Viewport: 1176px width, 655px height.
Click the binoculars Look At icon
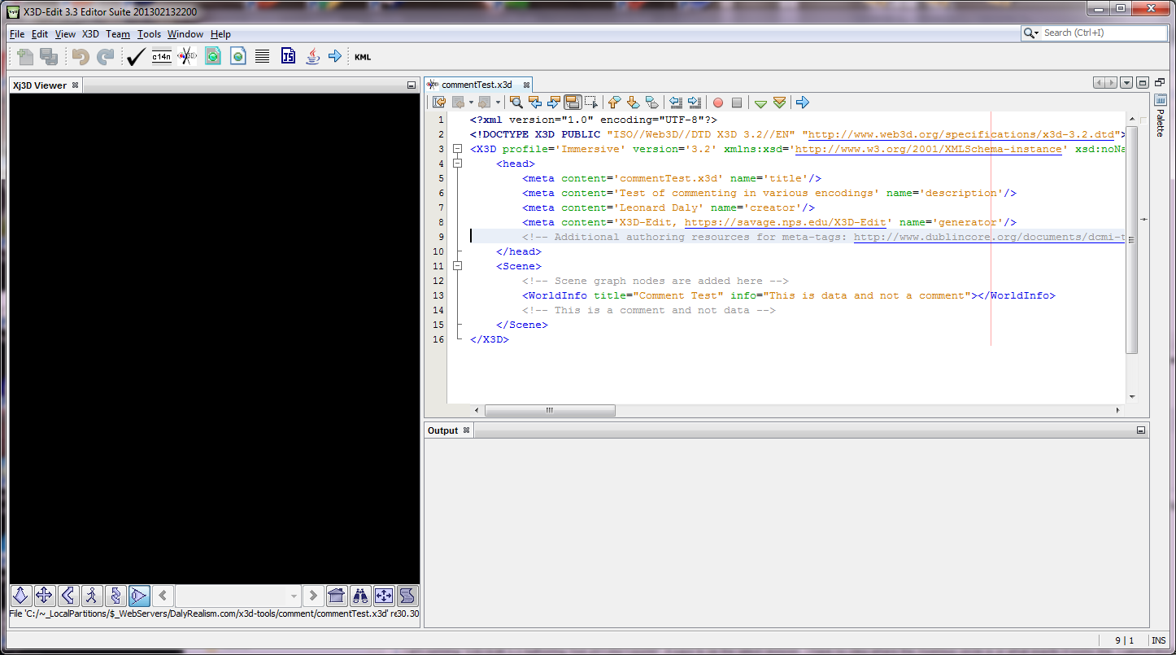coord(360,596)
